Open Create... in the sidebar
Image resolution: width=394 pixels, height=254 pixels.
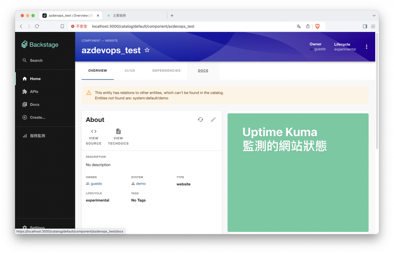45,117
